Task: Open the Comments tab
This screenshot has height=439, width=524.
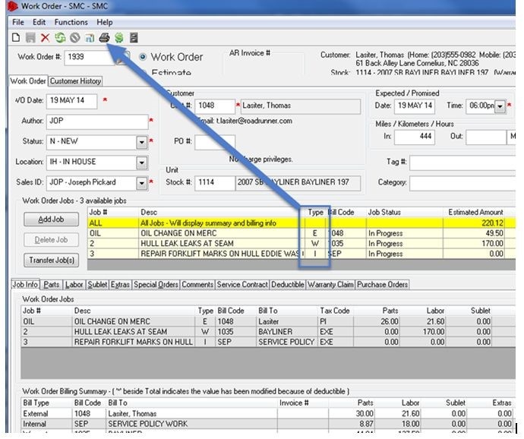Action: 197,285
